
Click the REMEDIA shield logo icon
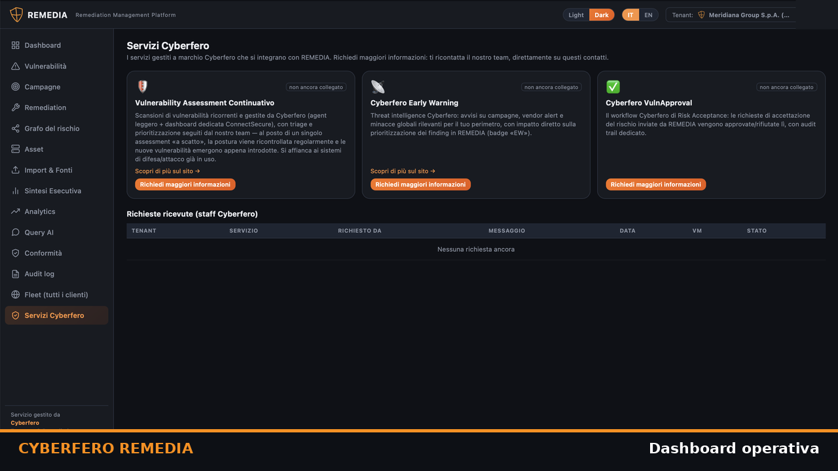point(16,15)
